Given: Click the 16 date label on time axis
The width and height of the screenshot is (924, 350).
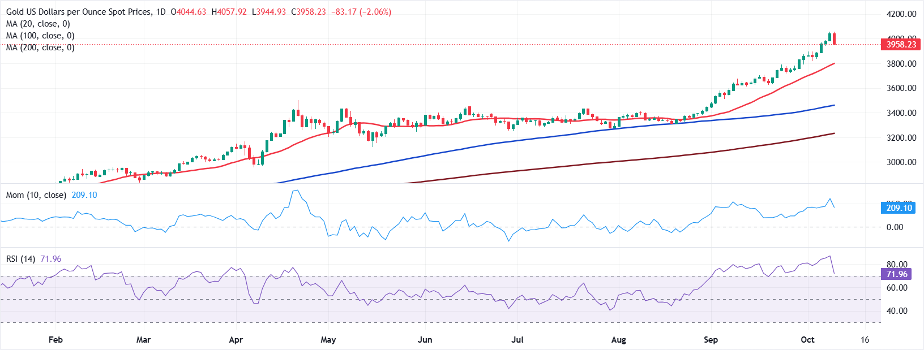Looking at the screenshot, I should pos(865,340).
